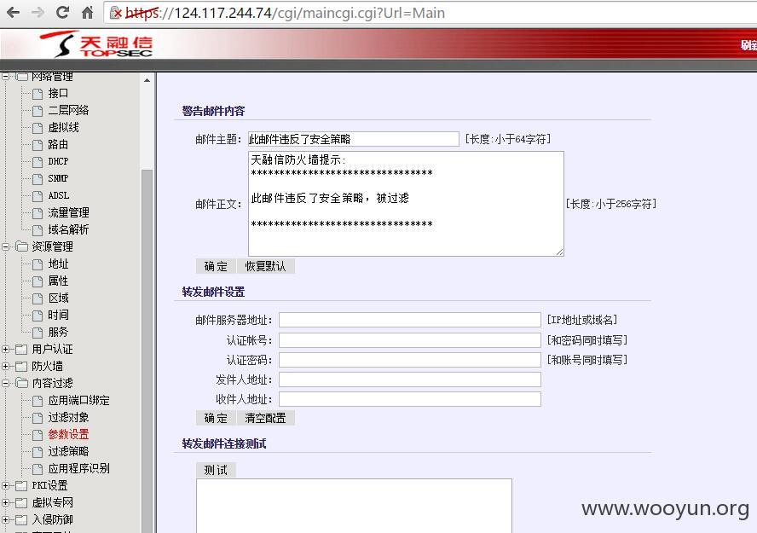This screenshot has width=757, height=533.
Task: Open the DHCP page icon
Action: point(38,162)
